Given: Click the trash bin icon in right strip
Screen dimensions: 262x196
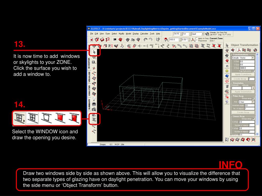Looking at the screenshot, I should point(227,86).
